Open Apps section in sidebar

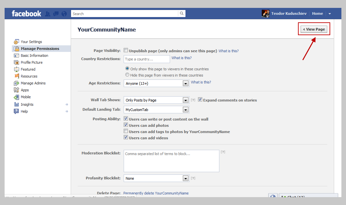[x=25, y=90]
